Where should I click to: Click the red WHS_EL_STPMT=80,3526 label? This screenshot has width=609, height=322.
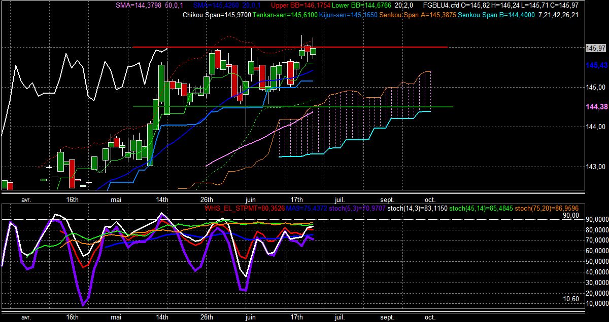pyautogui.click(x=244, y=208)
